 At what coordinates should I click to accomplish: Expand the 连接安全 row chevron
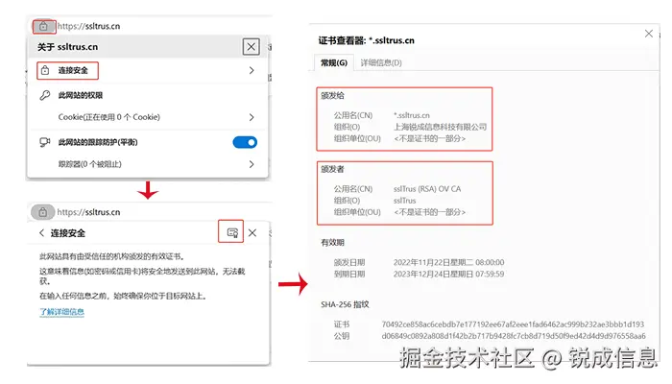252,70
